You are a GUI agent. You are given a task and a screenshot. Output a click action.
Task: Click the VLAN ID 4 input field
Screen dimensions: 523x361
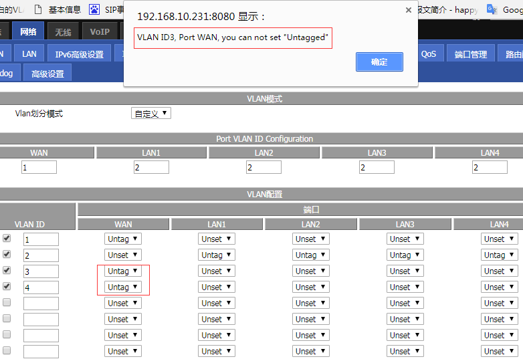pos(41,287)
